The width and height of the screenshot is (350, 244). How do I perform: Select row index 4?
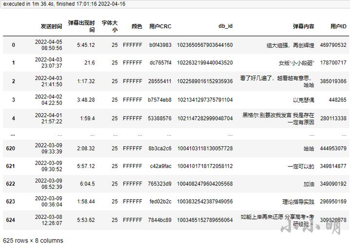pos(14,118)
